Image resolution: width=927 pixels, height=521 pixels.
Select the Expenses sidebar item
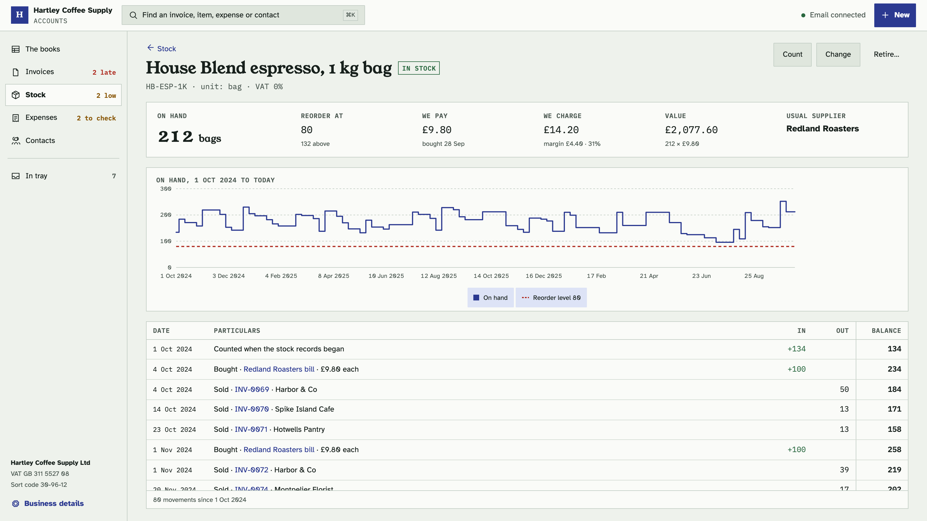coord(63,118)
